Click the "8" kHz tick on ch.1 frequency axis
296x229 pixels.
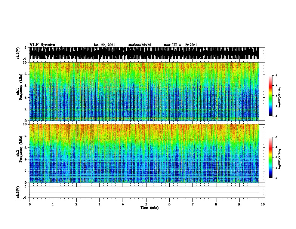[x=26, y=74]
